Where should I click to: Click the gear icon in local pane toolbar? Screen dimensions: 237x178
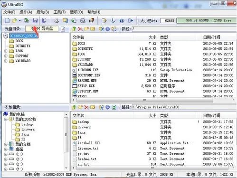coord(108,107)
